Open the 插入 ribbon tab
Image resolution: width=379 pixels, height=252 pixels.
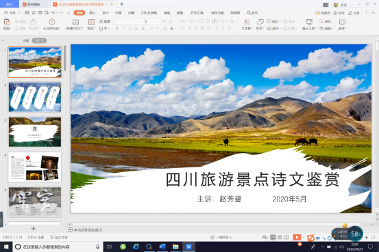click(93, 12)
